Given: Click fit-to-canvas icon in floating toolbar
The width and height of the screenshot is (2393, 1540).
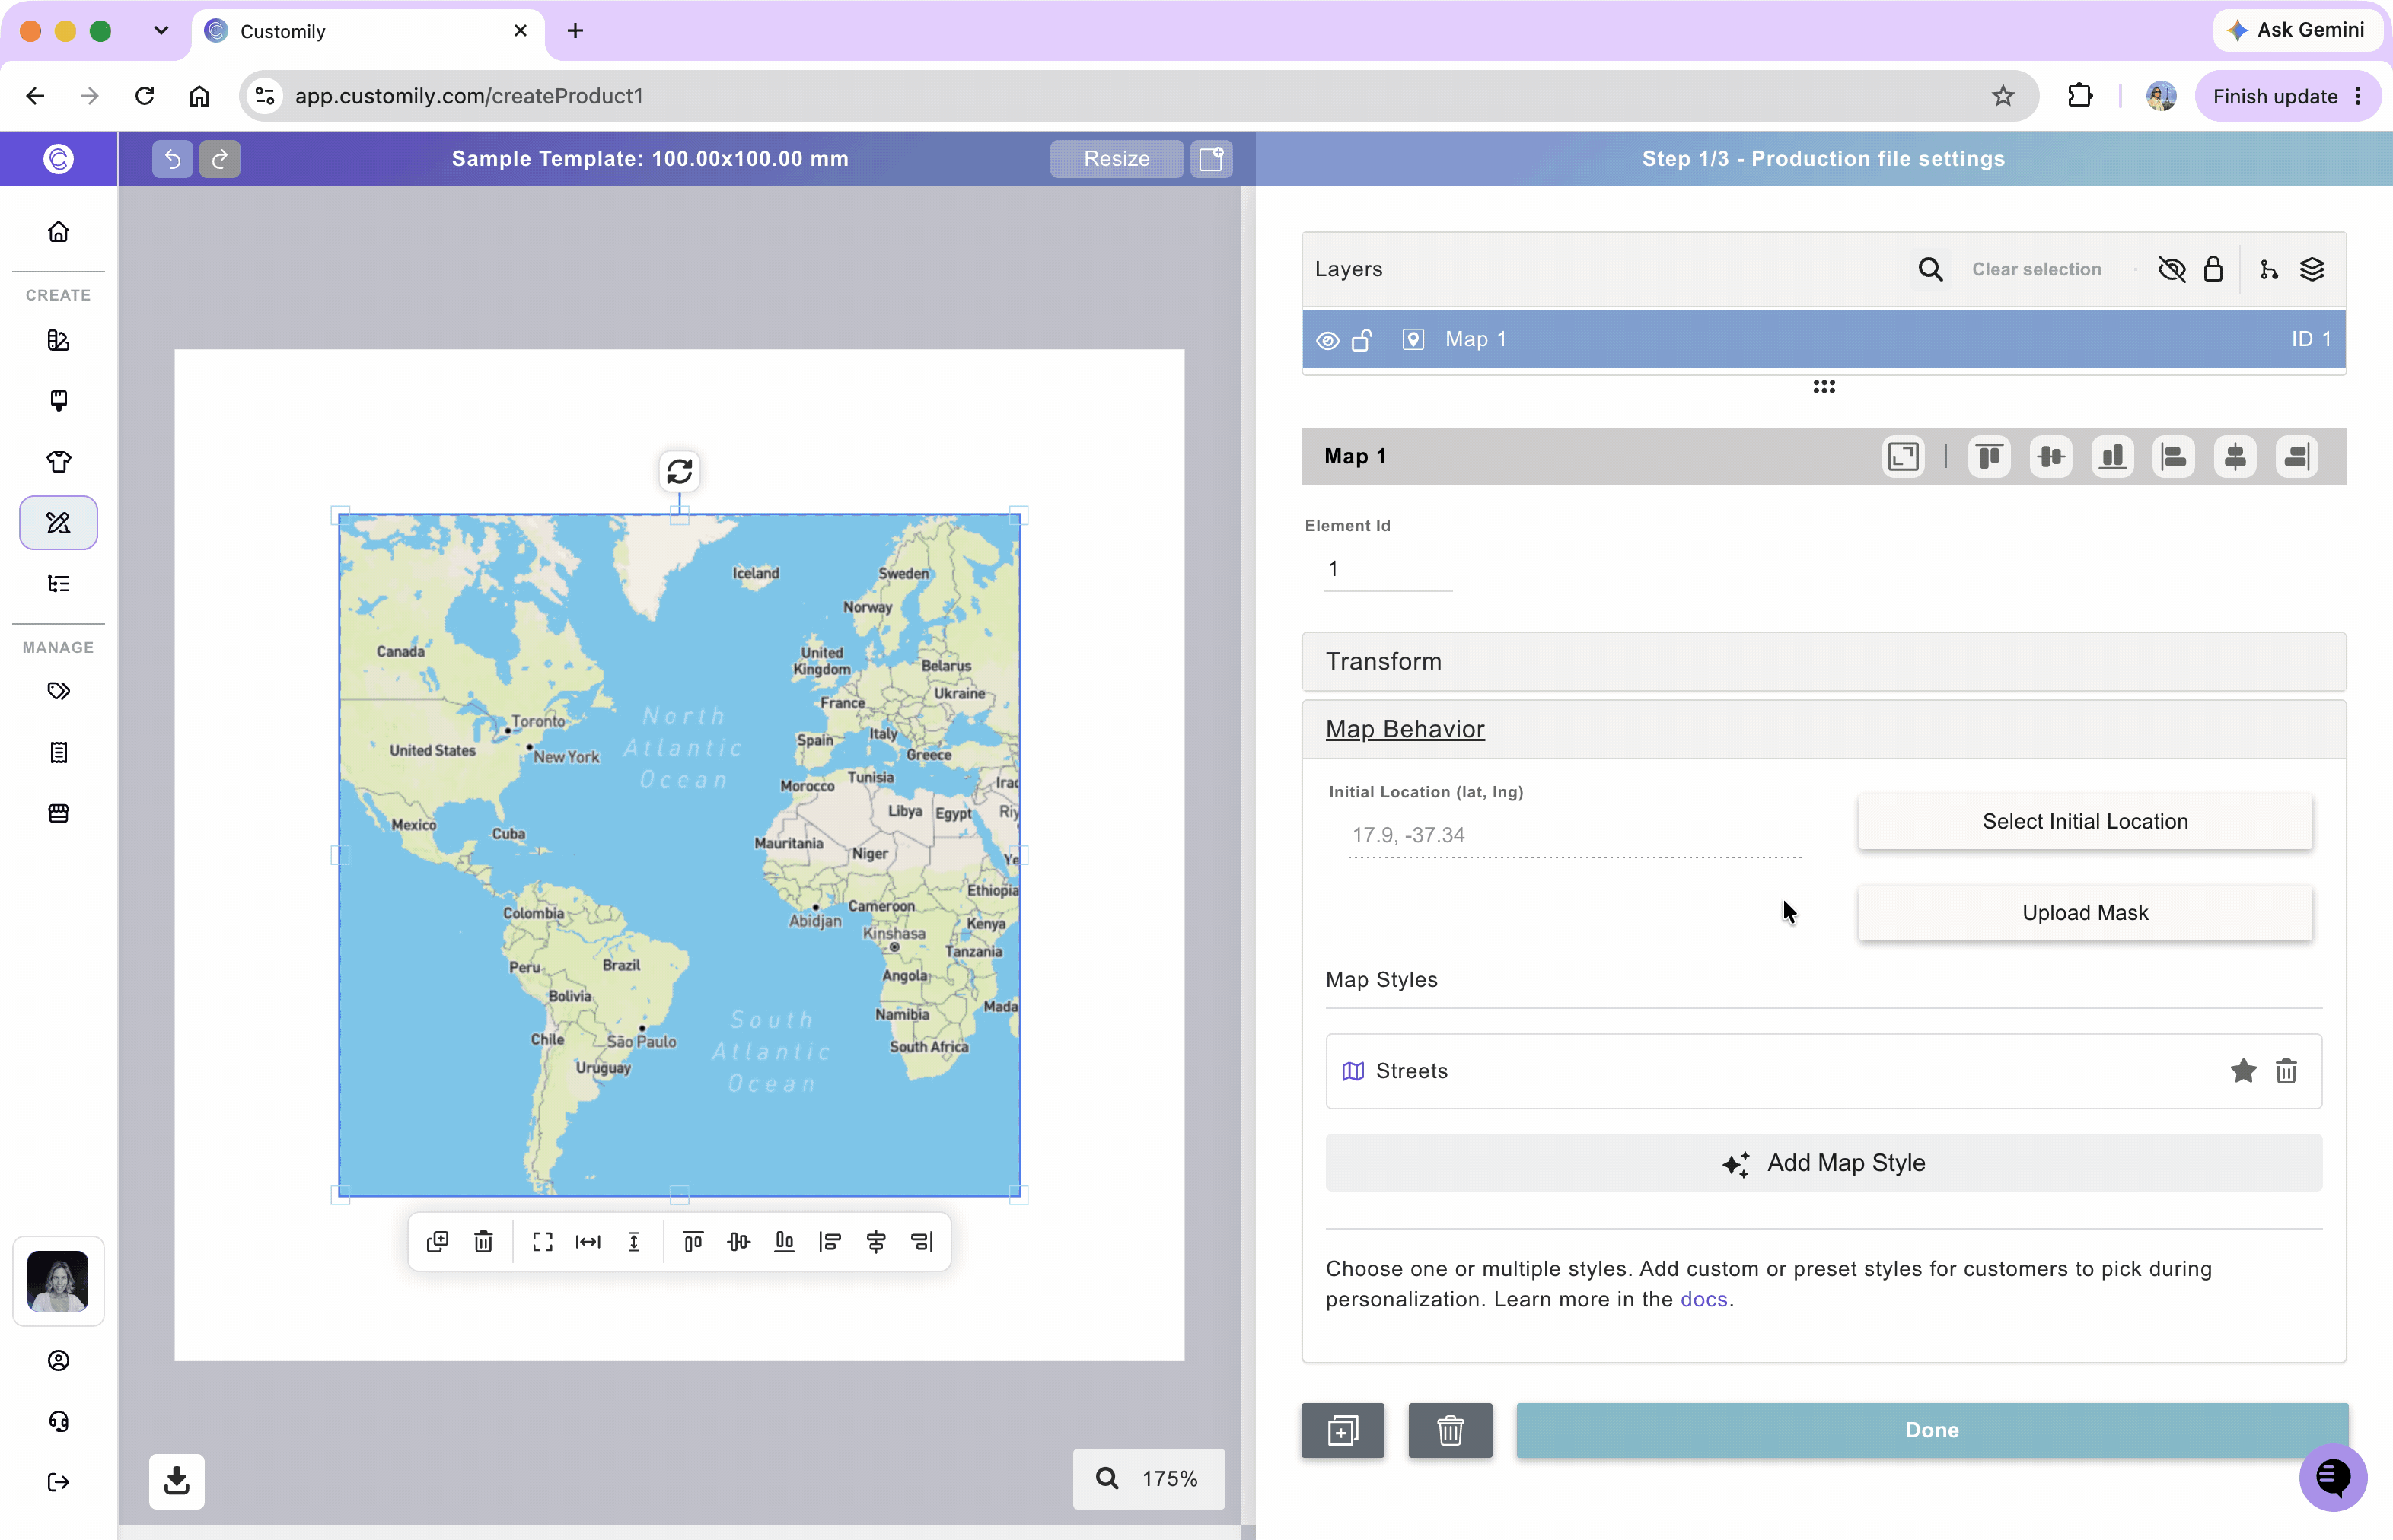Looking at the screenshot, I should (x=542, y=1241).
